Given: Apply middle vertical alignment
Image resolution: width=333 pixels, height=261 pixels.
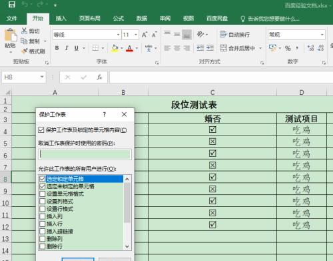Looking at the screenshot, I should [177, 35].
